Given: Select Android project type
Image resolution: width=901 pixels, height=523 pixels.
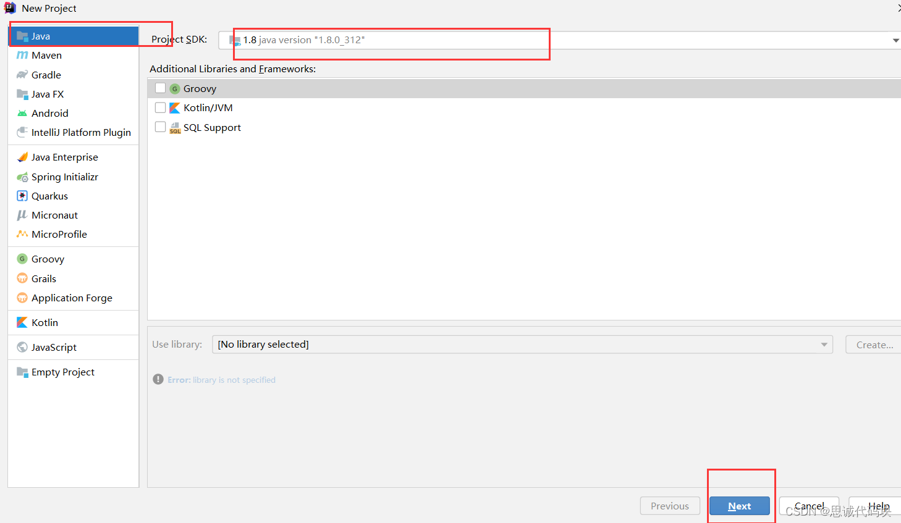Looking at the screenshot, I should tap(73, 114).
